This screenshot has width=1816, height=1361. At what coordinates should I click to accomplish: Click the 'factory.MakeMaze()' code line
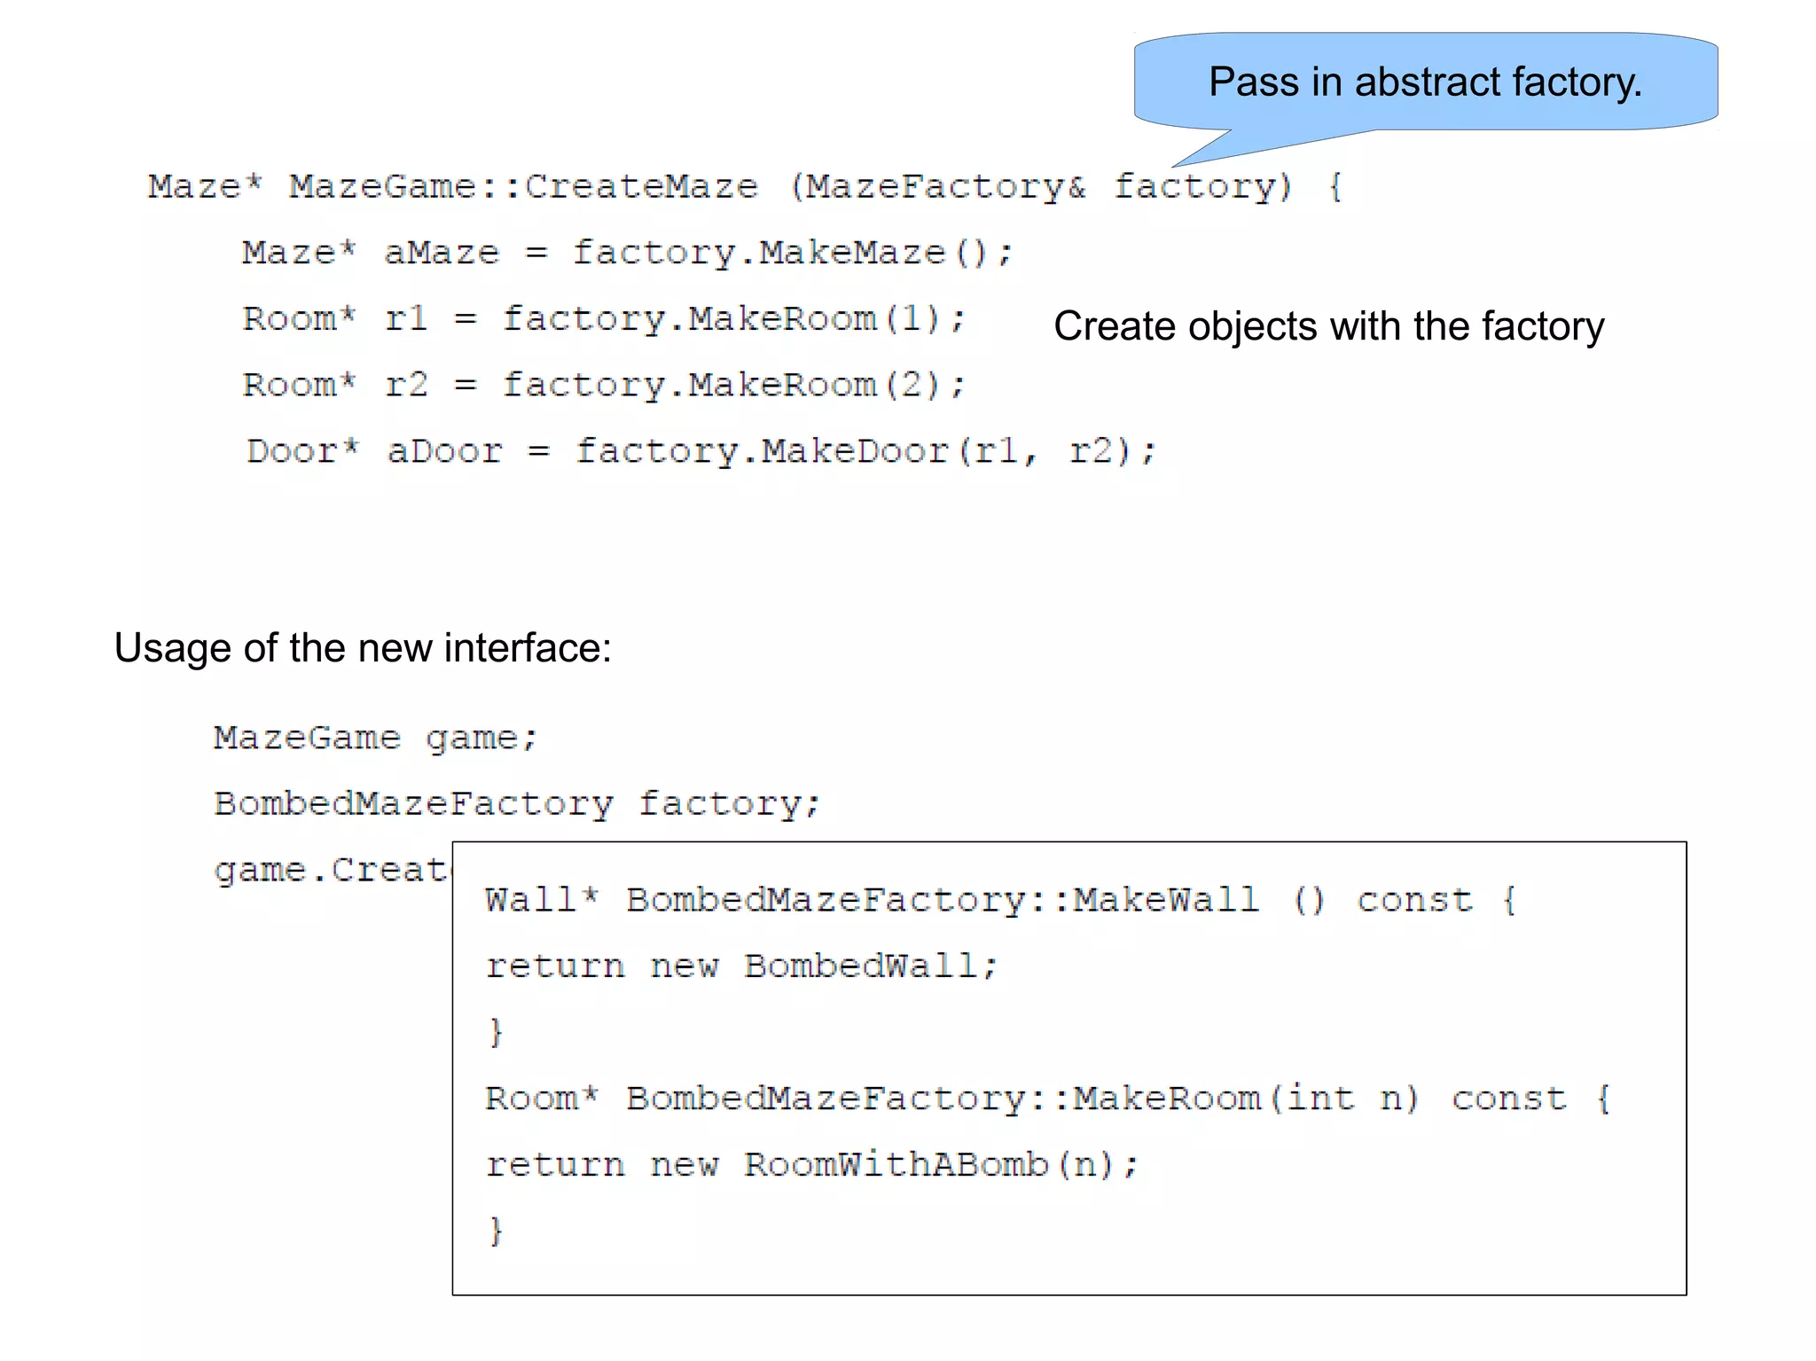pos(626,254)
